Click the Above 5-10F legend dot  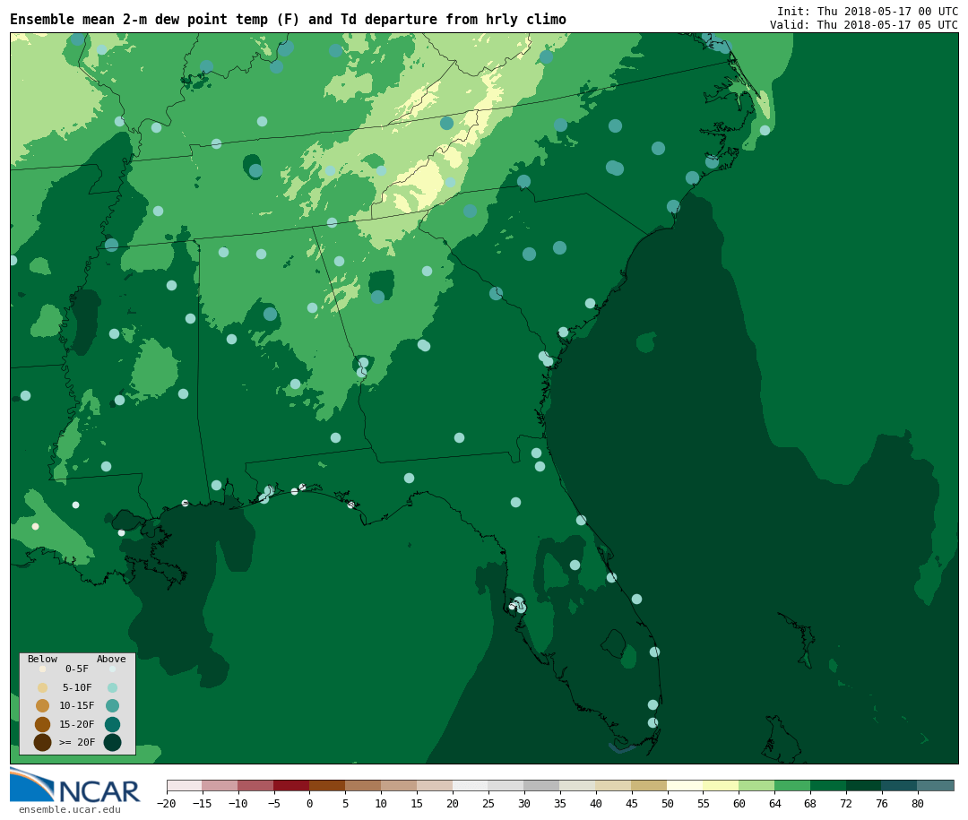pos(112,687)
